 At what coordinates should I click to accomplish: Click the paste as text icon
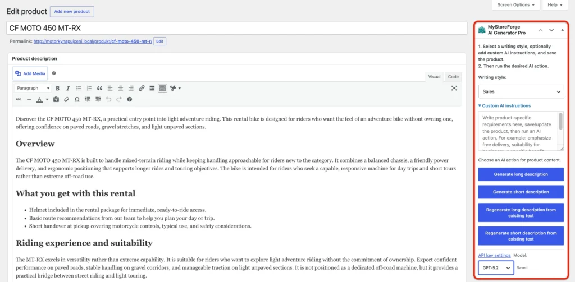point(56,99)
